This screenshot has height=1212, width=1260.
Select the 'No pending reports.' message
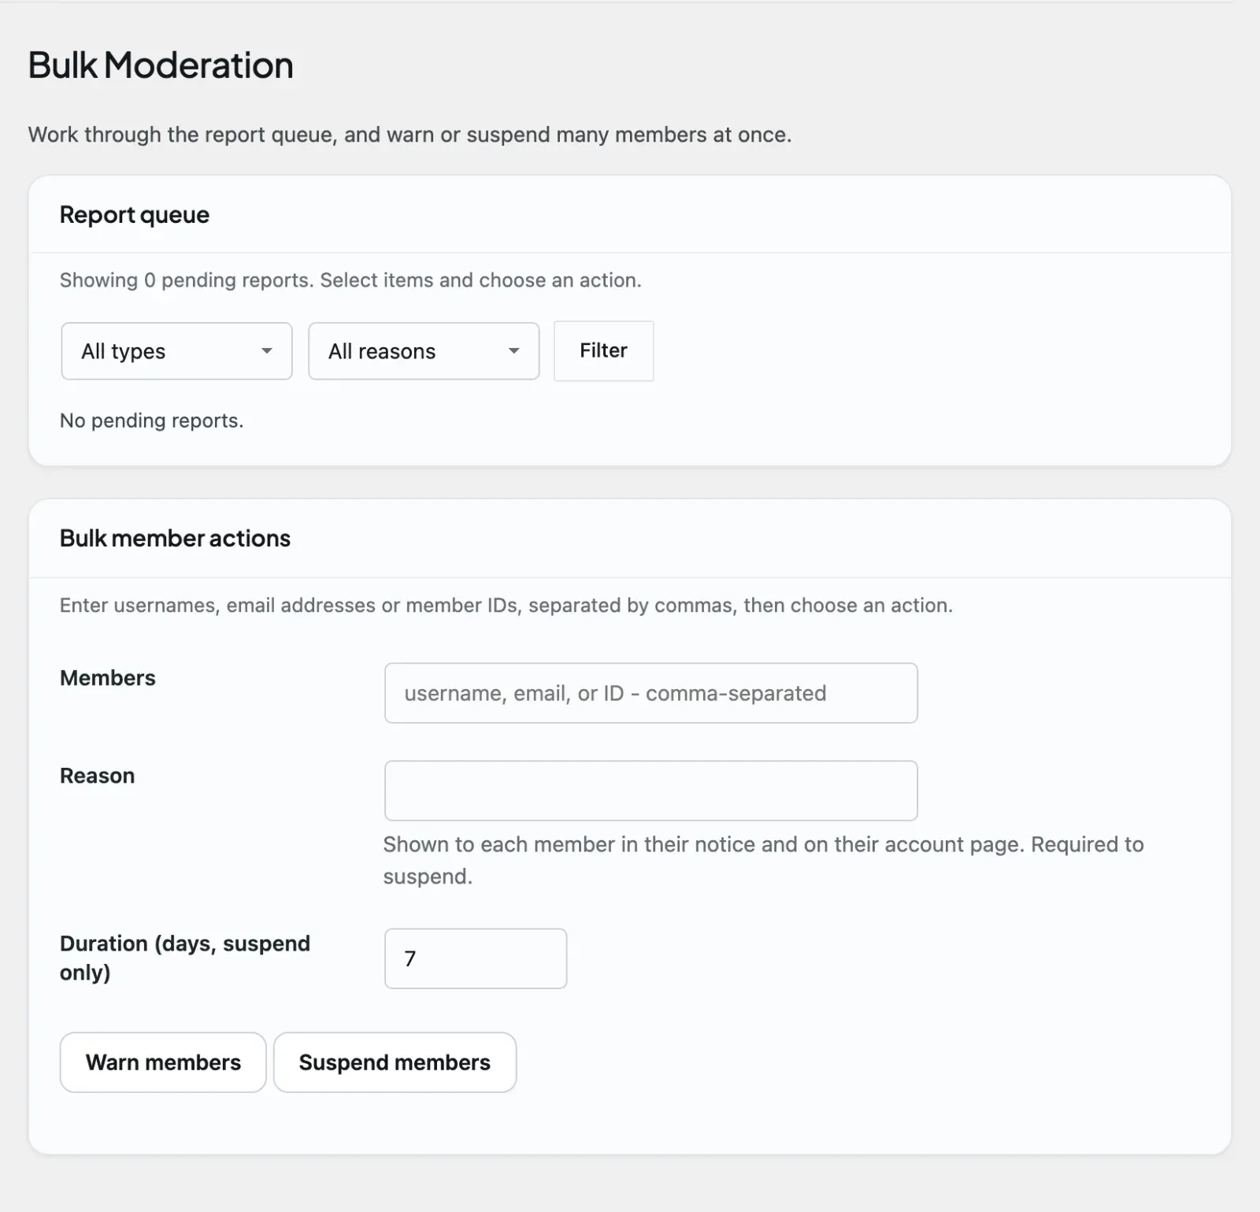point(152,421)
